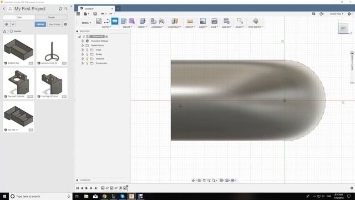Image resolution: width=355 pixels, height=200 pixels.
Task: Click the Add-Ins scripts icon
Action: pyautogui.click(x=226, y=21)
